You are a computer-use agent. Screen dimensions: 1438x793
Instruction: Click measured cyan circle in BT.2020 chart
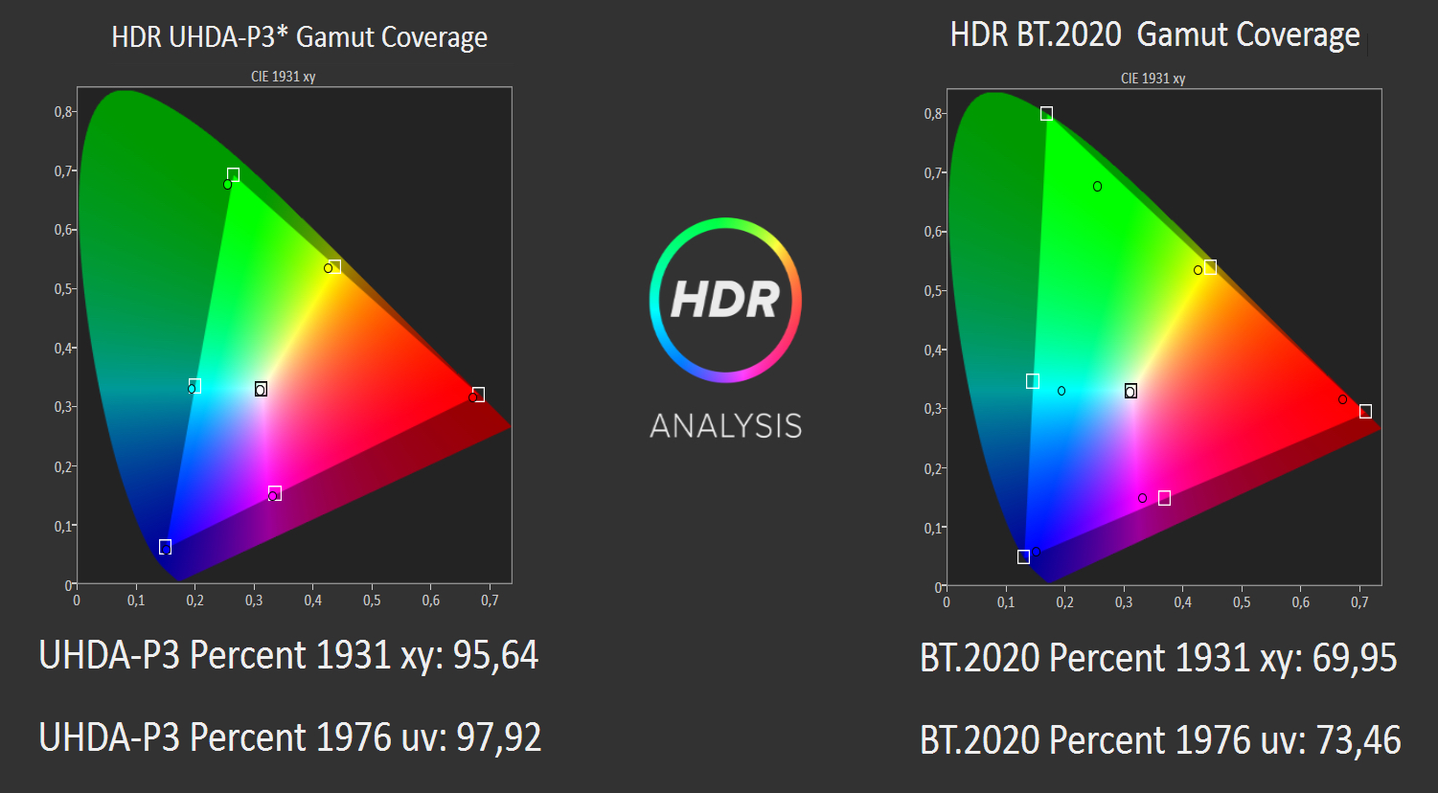[x=1061, y=391]
